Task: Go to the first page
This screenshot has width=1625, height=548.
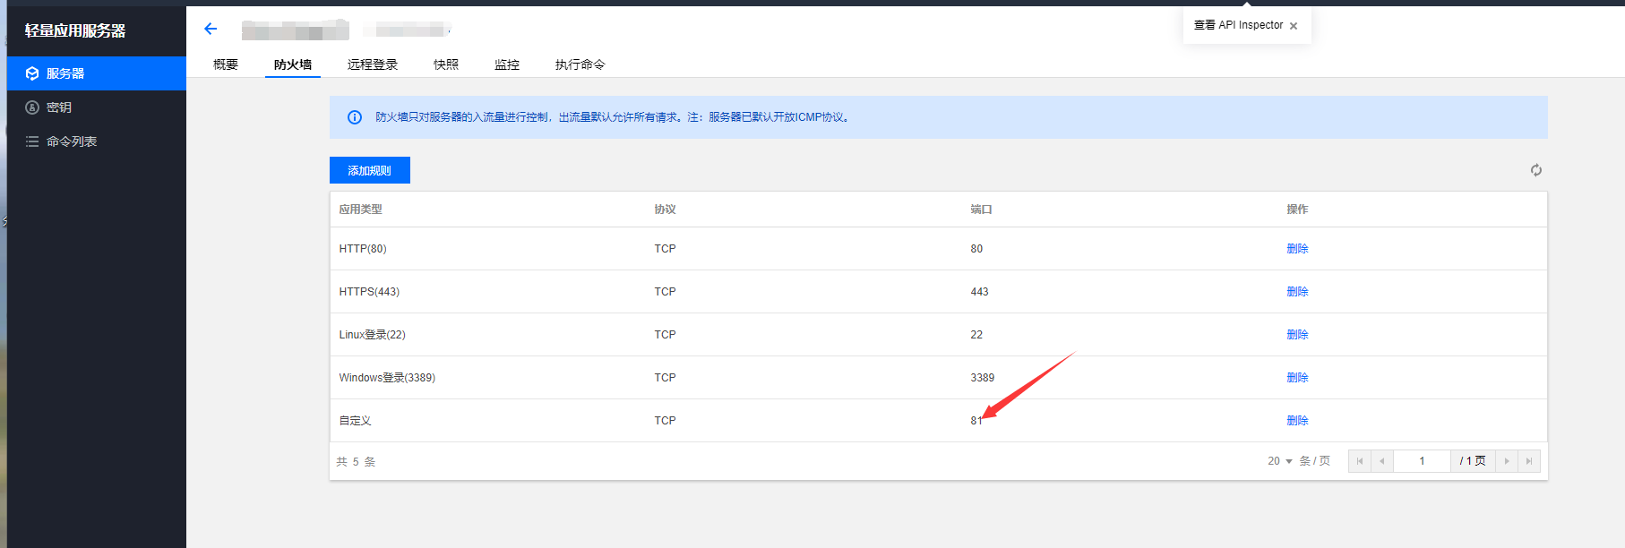Action: click(1360, 461)
